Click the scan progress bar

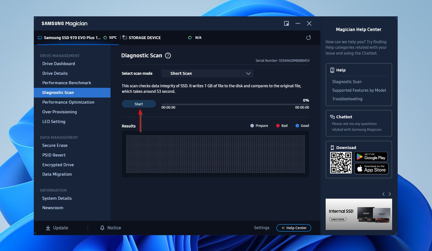[x=235, y=104]
